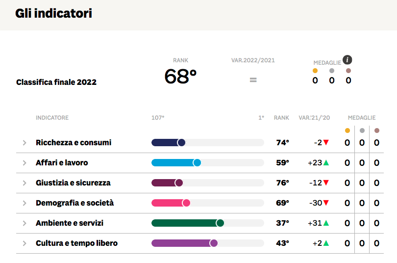Click the gold medal column icon in the table

click(x=347, y=131)
